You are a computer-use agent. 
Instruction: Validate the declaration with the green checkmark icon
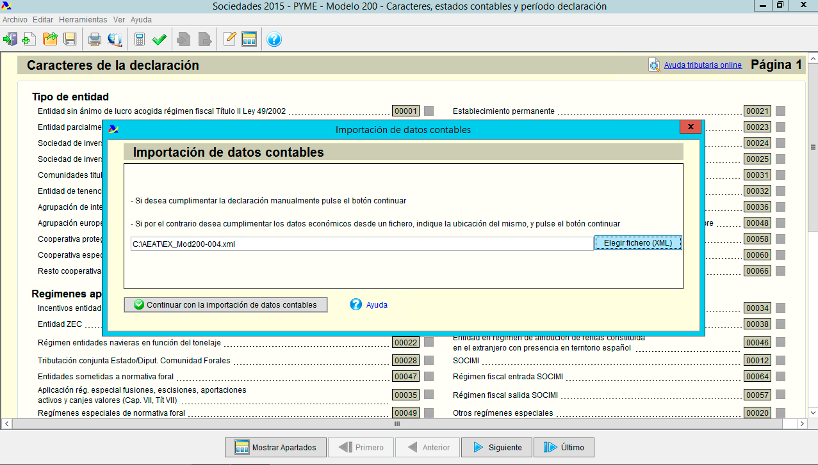coord(160,40)
